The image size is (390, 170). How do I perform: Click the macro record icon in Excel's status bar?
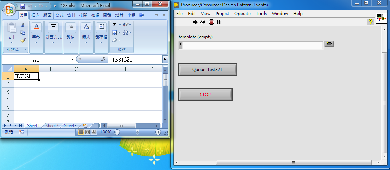coord(22,132)
